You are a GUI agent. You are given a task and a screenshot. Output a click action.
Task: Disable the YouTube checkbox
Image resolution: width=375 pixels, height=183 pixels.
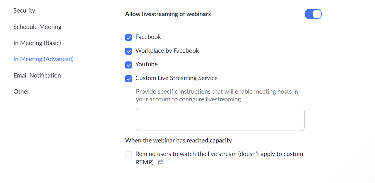[128, 65]
